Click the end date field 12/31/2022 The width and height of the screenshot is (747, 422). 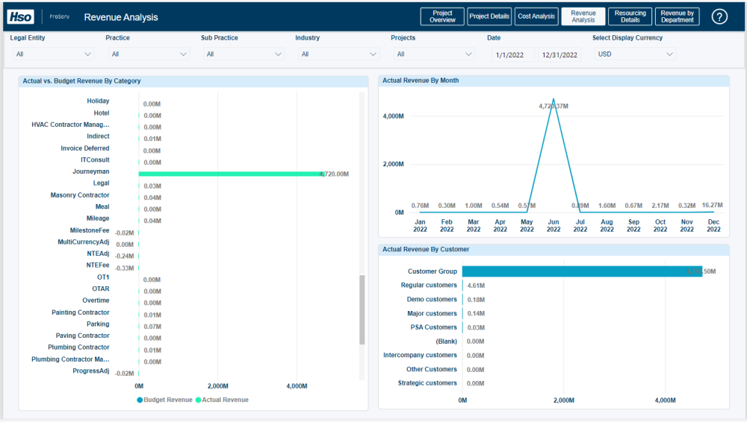[560, 54]
